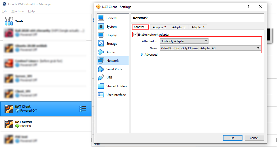Select Audio in settings list
Screen dimensions: 277x147
coord(111,52)
